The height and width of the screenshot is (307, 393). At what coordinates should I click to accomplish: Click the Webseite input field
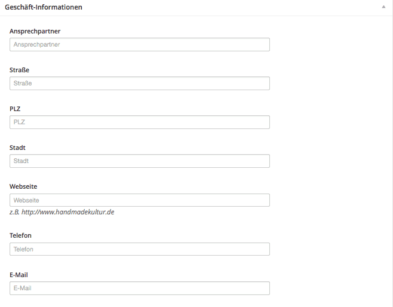(x=139, y=200)
